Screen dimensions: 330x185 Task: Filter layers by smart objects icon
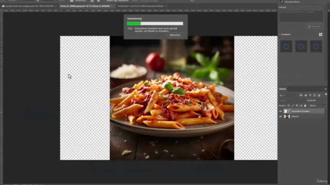pyautogui.click(x=319, y=95)
